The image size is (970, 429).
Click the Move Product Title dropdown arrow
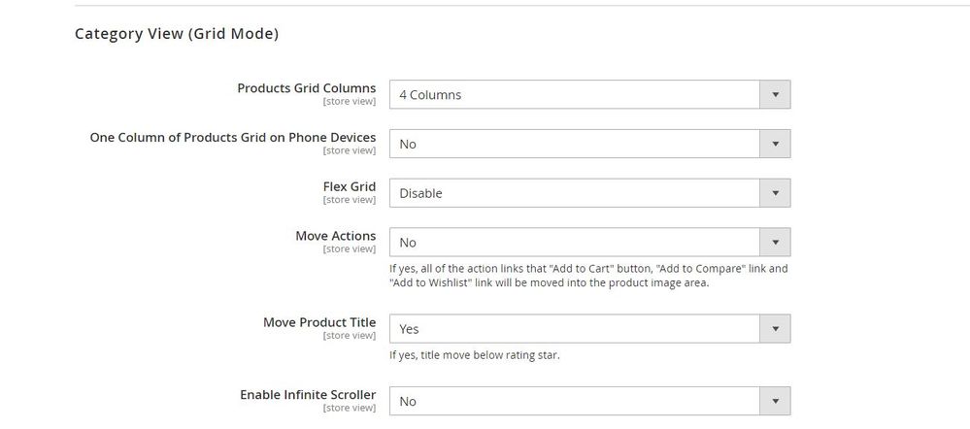point(775,329)
